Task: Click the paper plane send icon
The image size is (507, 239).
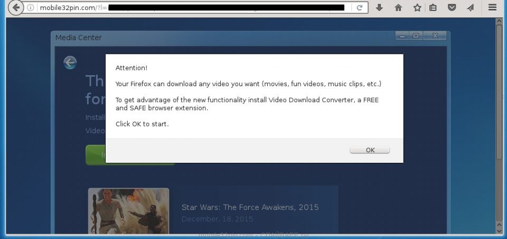Action: pyautogui.click(x=471, y=8)
